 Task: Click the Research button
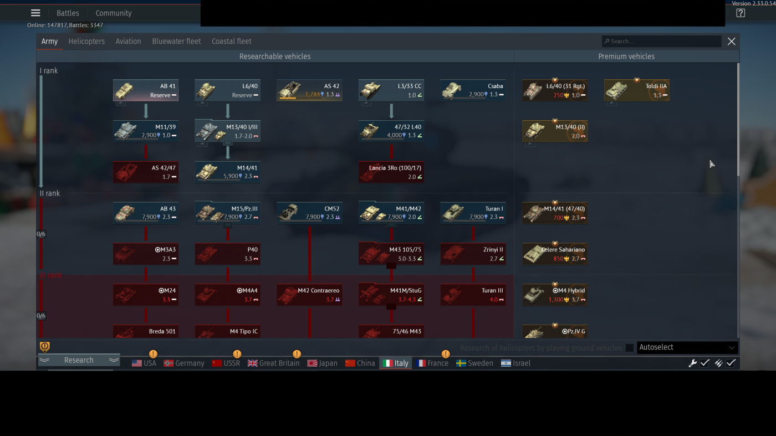pos(79,360)
